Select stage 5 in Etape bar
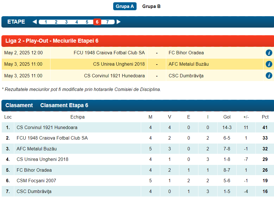274x197 pixels. point(87,22)
